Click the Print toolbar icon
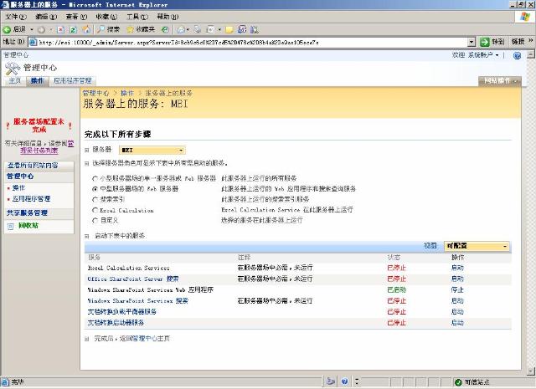 (198, 30)
